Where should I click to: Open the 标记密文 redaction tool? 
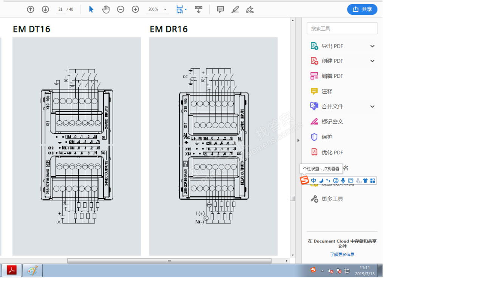327,122
